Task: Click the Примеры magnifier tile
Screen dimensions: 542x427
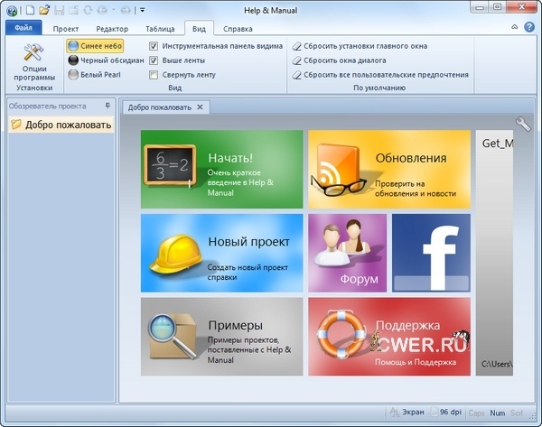Action: coord(221,336)
